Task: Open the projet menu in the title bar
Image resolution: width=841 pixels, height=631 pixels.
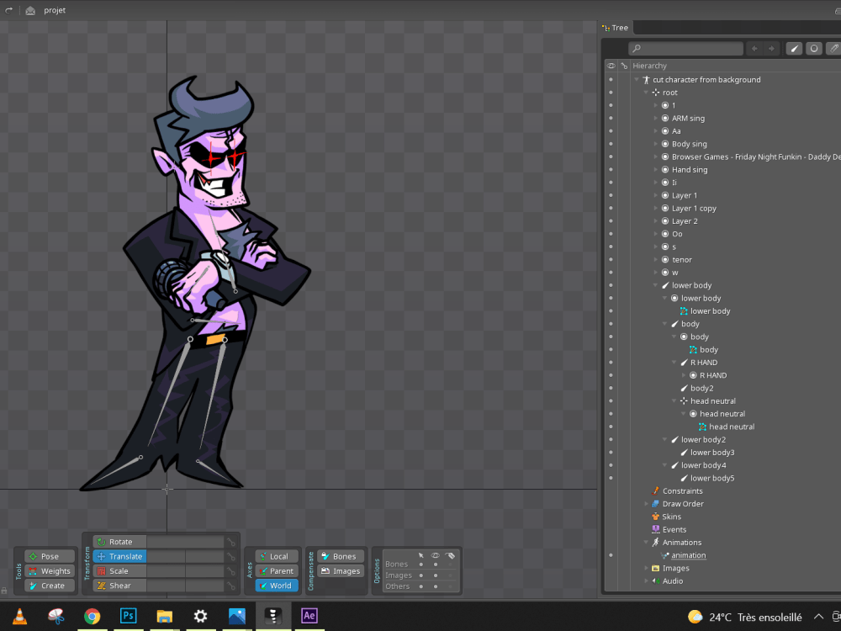Action: click(x=54, y=10)
